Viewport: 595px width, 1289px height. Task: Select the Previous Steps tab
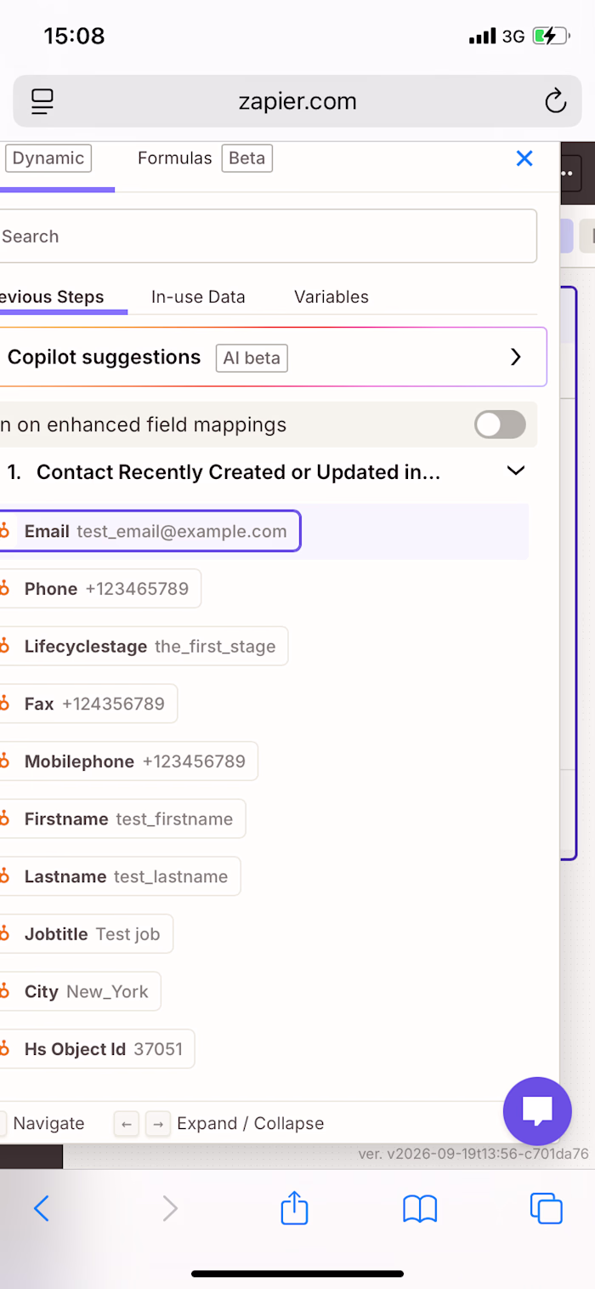[x=52, y=297]
